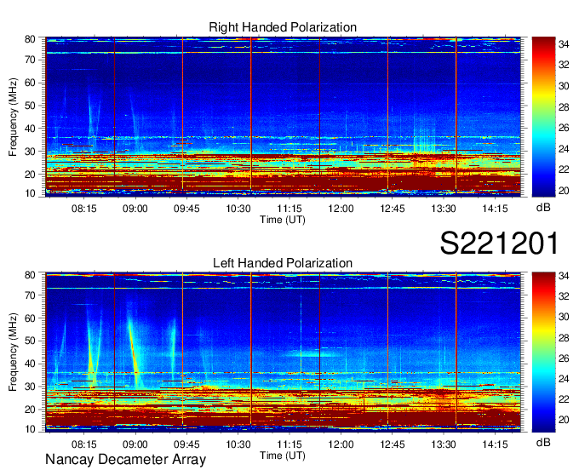Click 12:00 tick under Right Handed plot
The height and width of the screenshot is (470, 579).
click(x=341, y=209)
